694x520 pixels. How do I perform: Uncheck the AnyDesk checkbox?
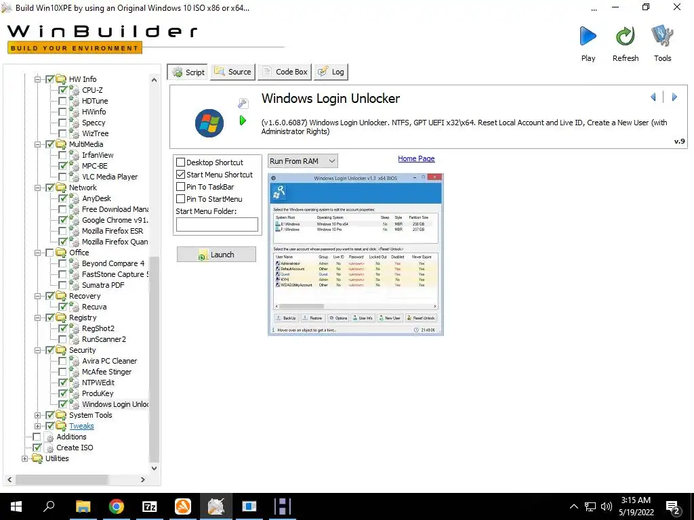click(x=62, y=198)
